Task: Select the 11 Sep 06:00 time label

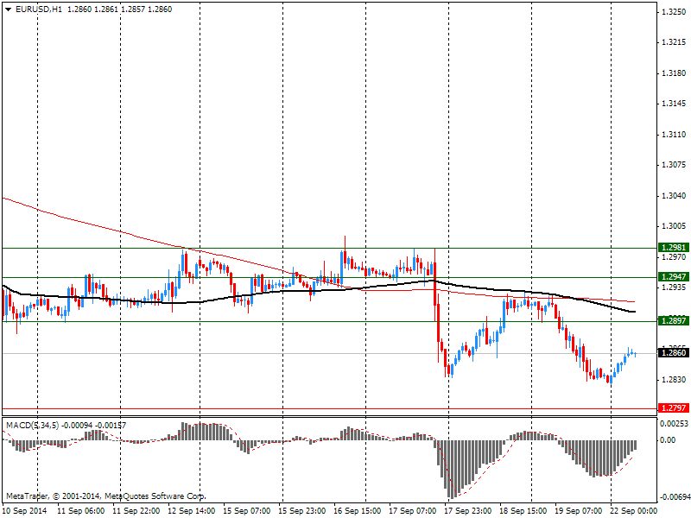Action: (x=81, y=511)
